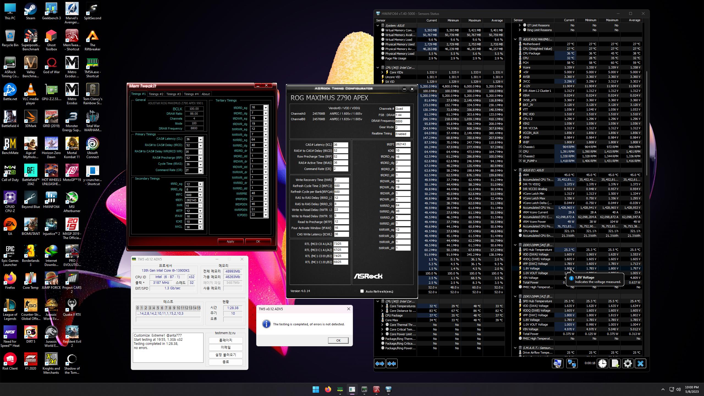Click CAS# Latency (tCL) field in ASRock

(341, 145)
